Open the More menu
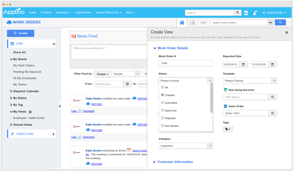The height and width of the screenshot is (172, 295). (131, 12)
